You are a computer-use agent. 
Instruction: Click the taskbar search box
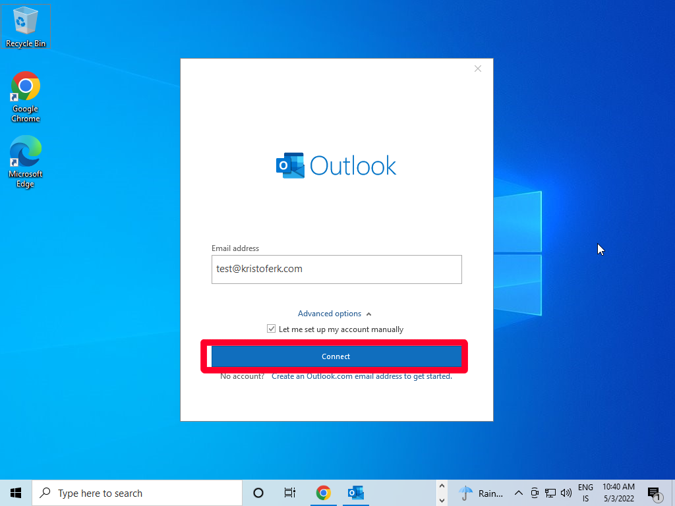click(x=137, y=493)
